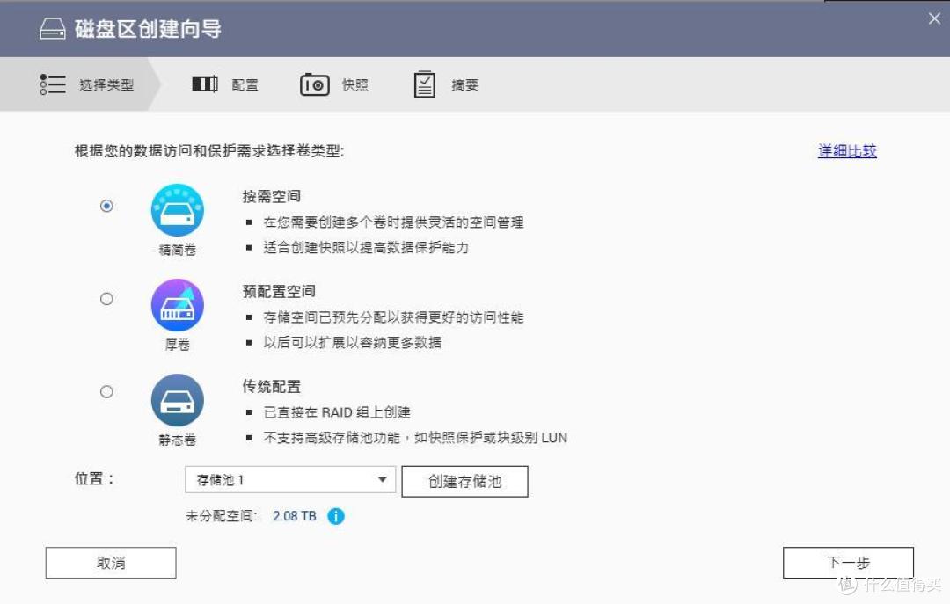Click the 下一步 next button
Image resolution: width=950 pixels, height=604 pixels.
coord(848,563)
